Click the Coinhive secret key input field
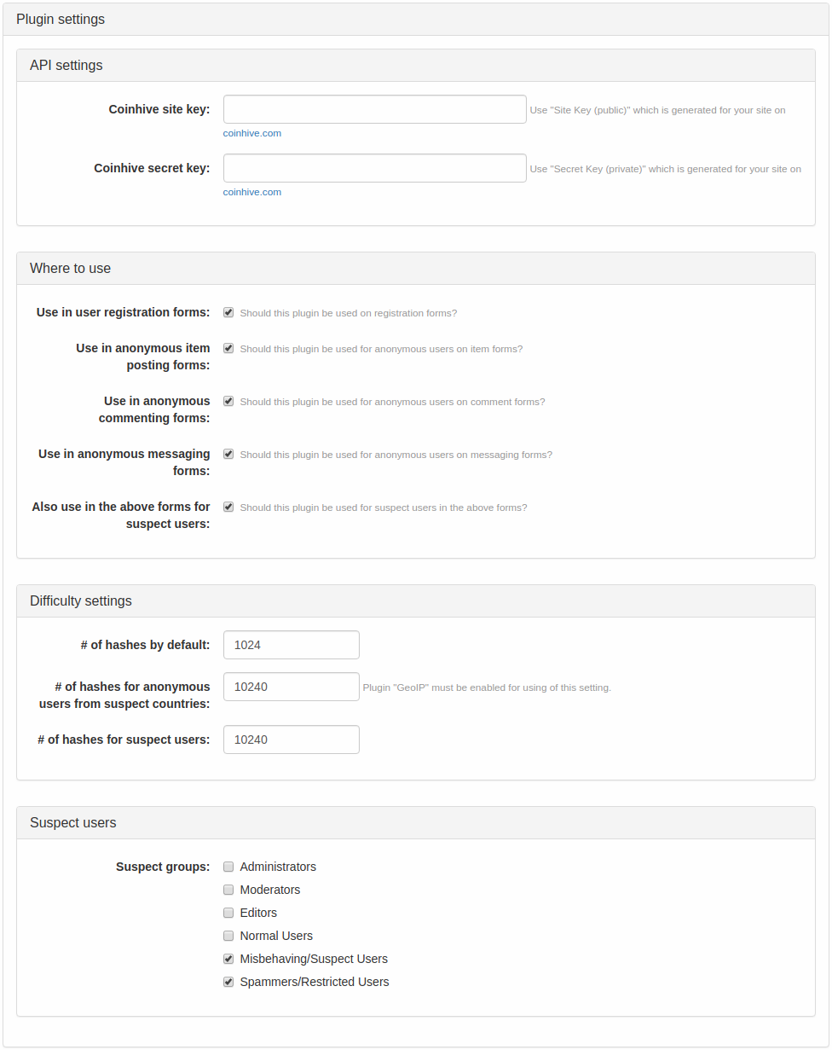Screen dimensions: 832x1050 [x=375, y=168]
